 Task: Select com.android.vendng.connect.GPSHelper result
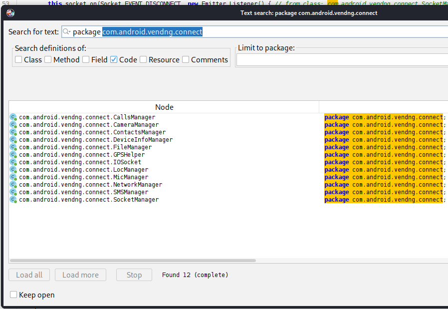tap(82, 155)
